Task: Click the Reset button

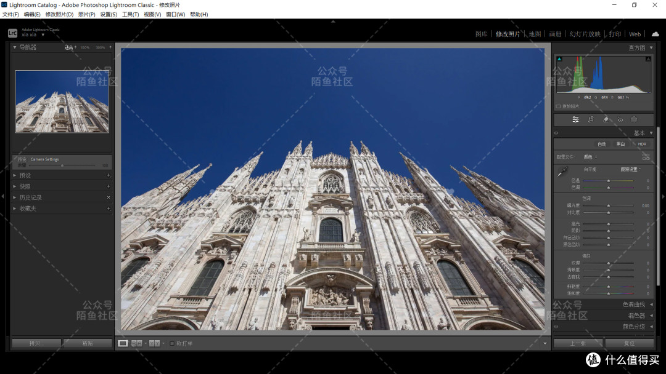Action: (630, 343)
